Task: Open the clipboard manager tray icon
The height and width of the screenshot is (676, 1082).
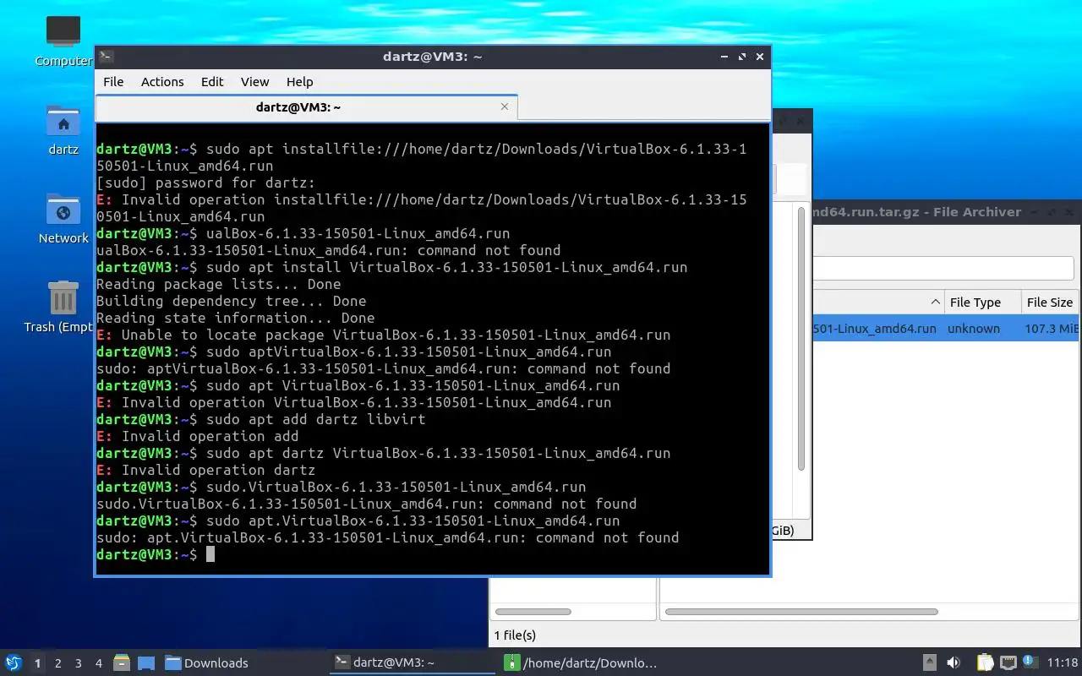Action: click(986, 663)
